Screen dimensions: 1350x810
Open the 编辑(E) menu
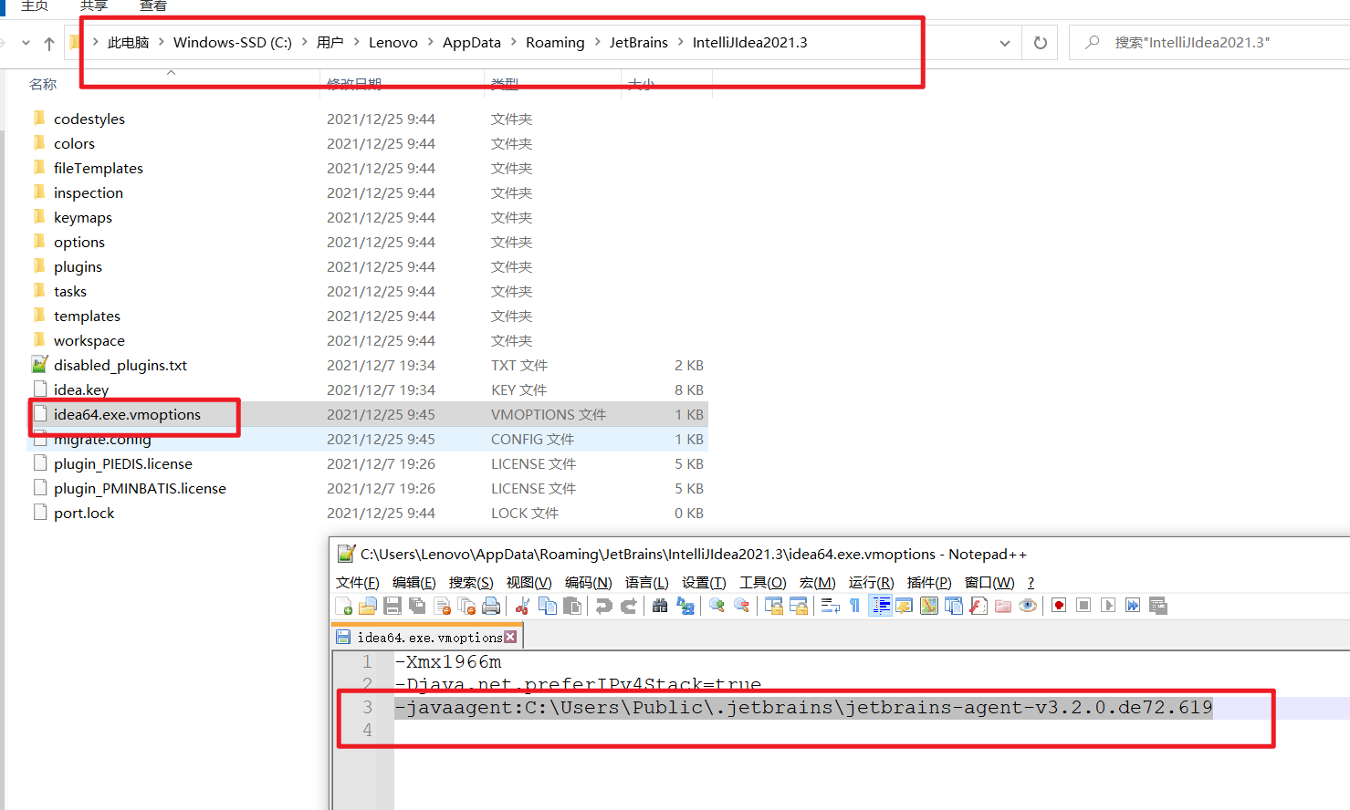point(413,582)
